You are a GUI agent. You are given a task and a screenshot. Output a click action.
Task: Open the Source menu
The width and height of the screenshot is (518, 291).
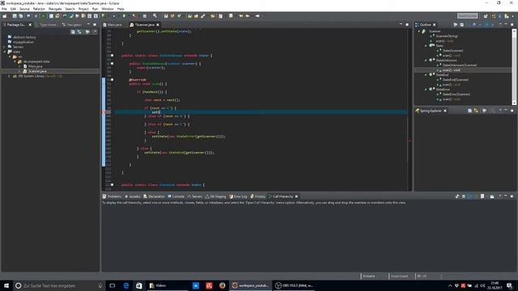click(24, 9)
